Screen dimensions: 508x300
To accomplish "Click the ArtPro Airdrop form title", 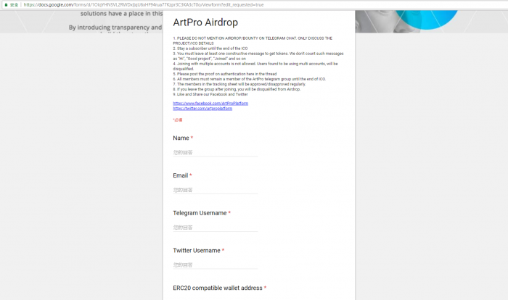I will (x=205, y=22).
